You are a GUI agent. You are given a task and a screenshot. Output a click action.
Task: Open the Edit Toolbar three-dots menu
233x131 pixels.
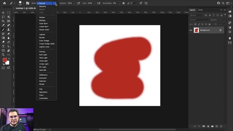pyautogui.click(x=9, y=55)
